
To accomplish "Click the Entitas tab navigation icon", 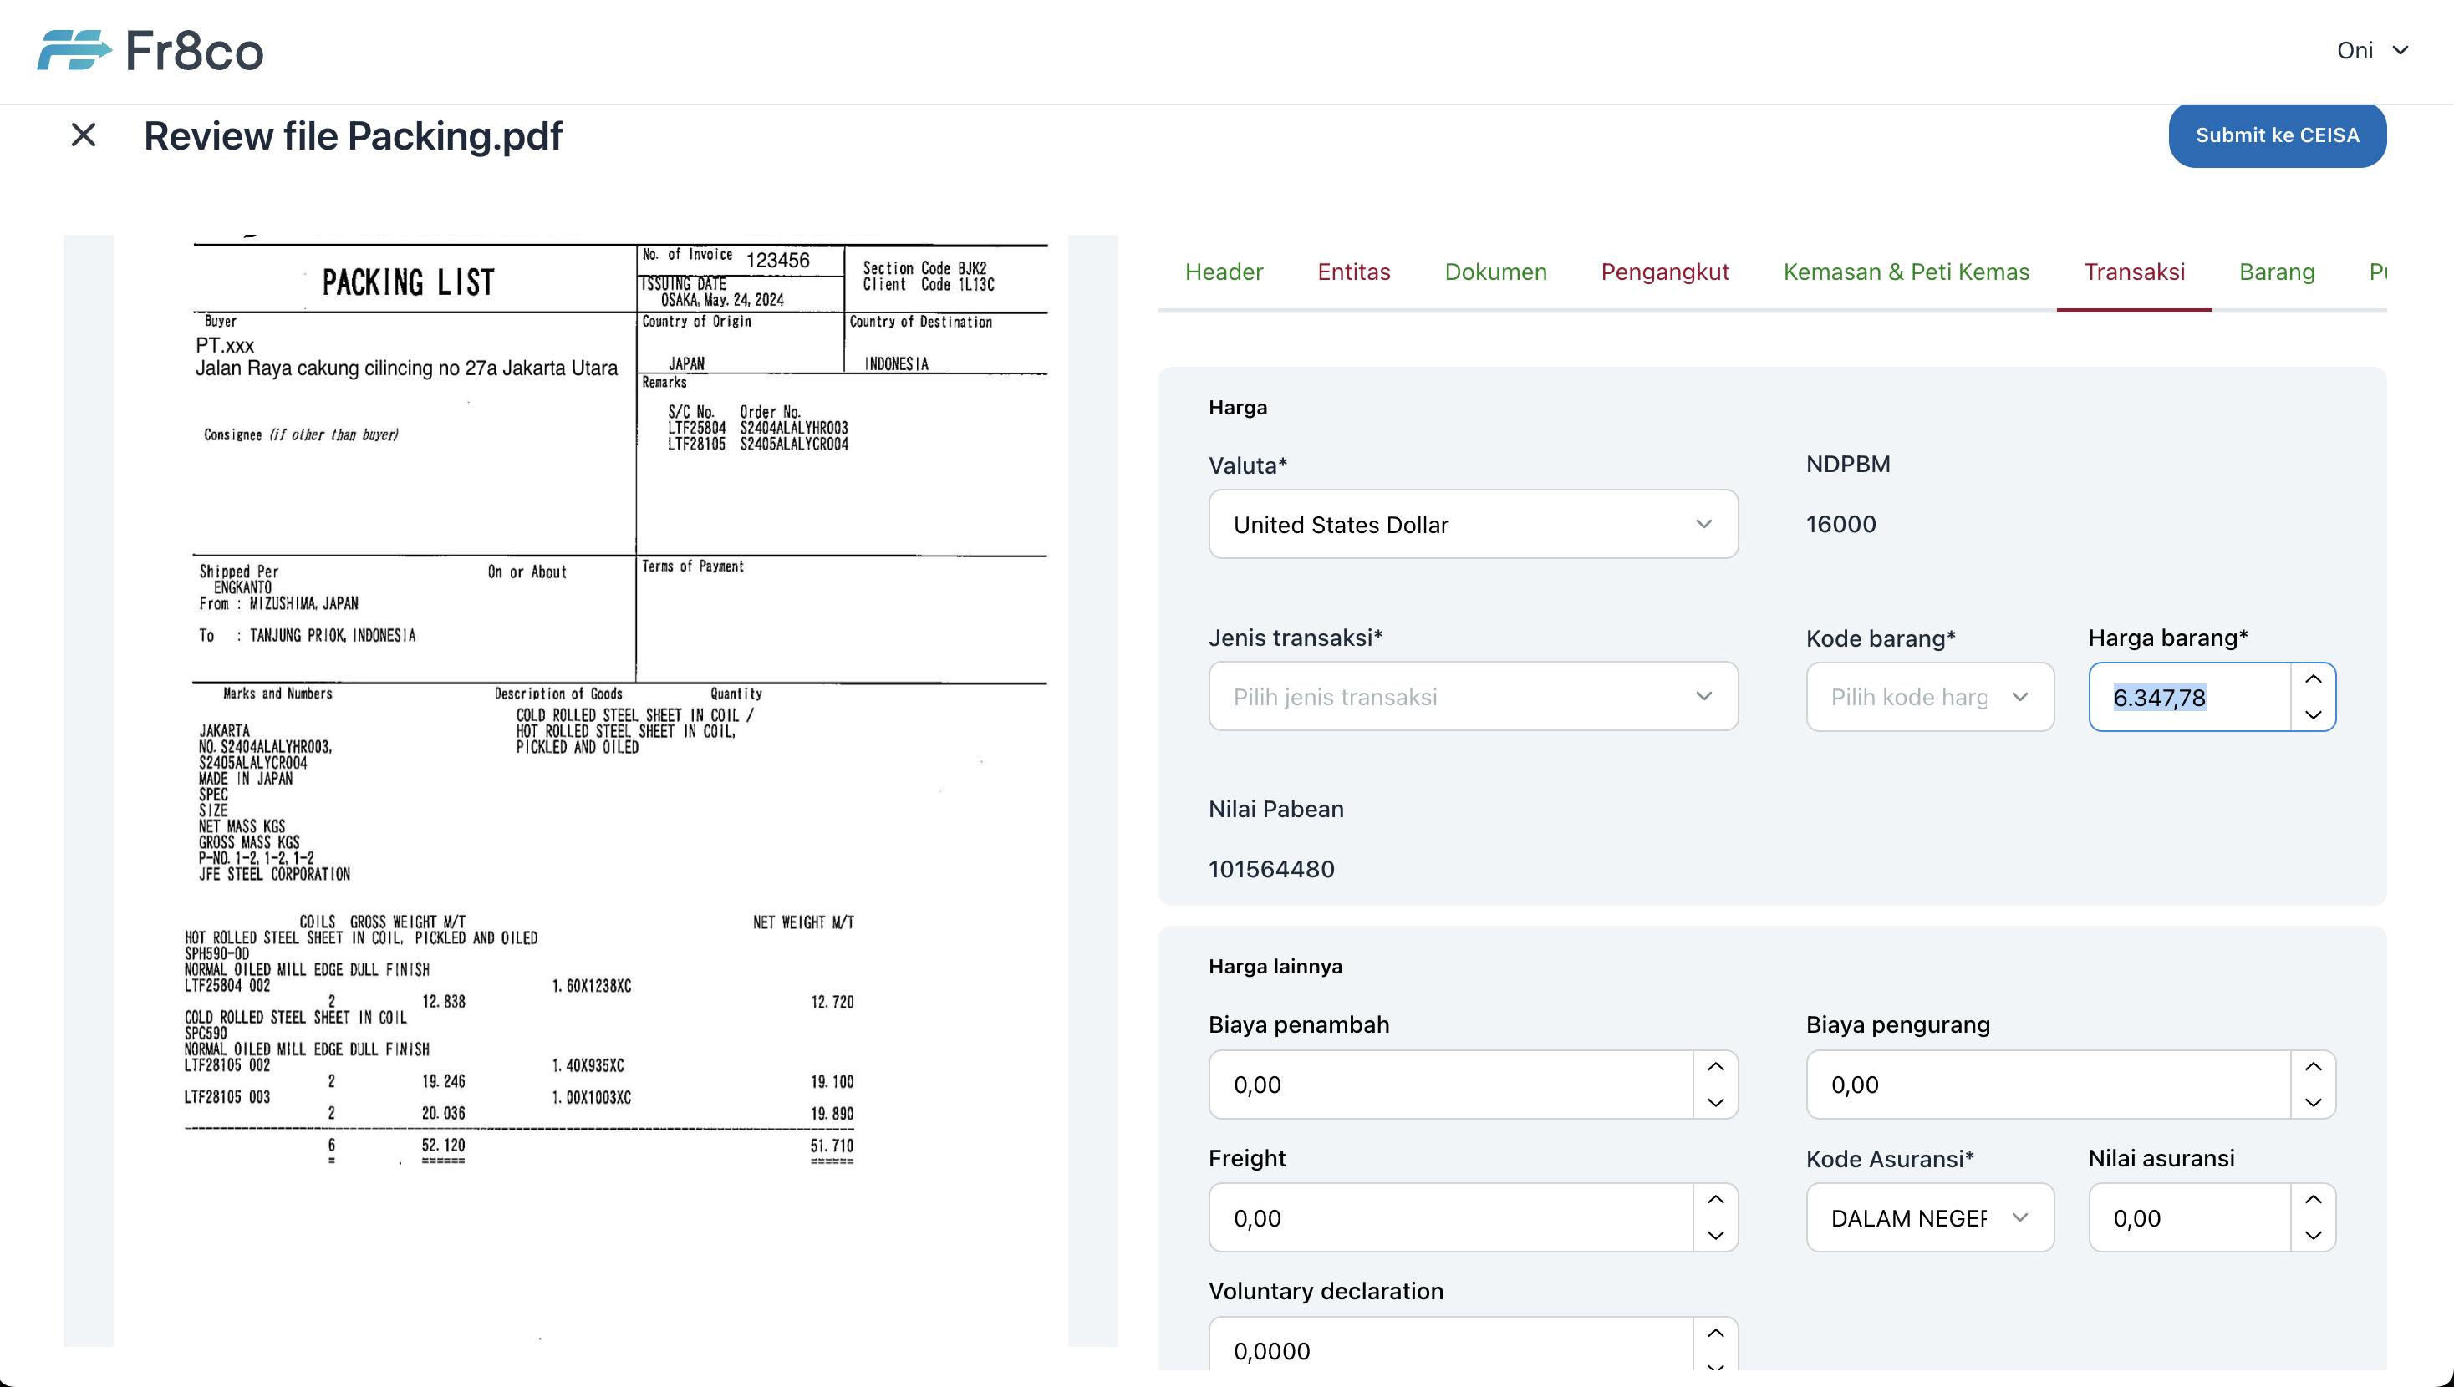I will [1353, 272].
